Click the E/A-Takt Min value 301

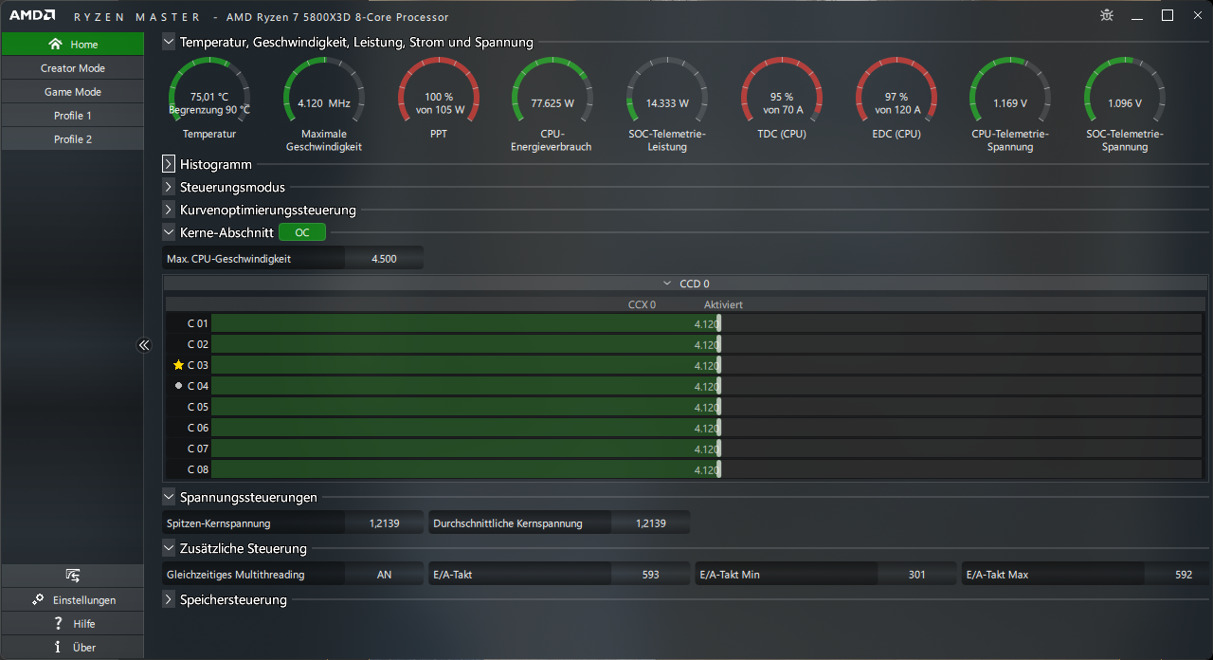point(917,574)
